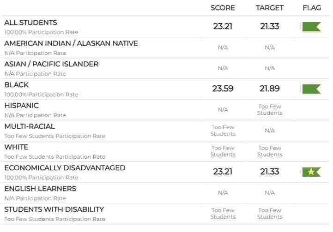Click the SCORE column header

point(223,8)
